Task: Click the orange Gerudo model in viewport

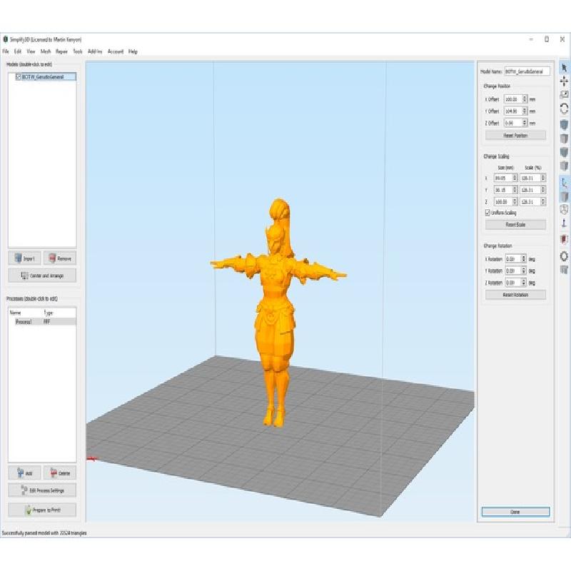Action: 277,313
